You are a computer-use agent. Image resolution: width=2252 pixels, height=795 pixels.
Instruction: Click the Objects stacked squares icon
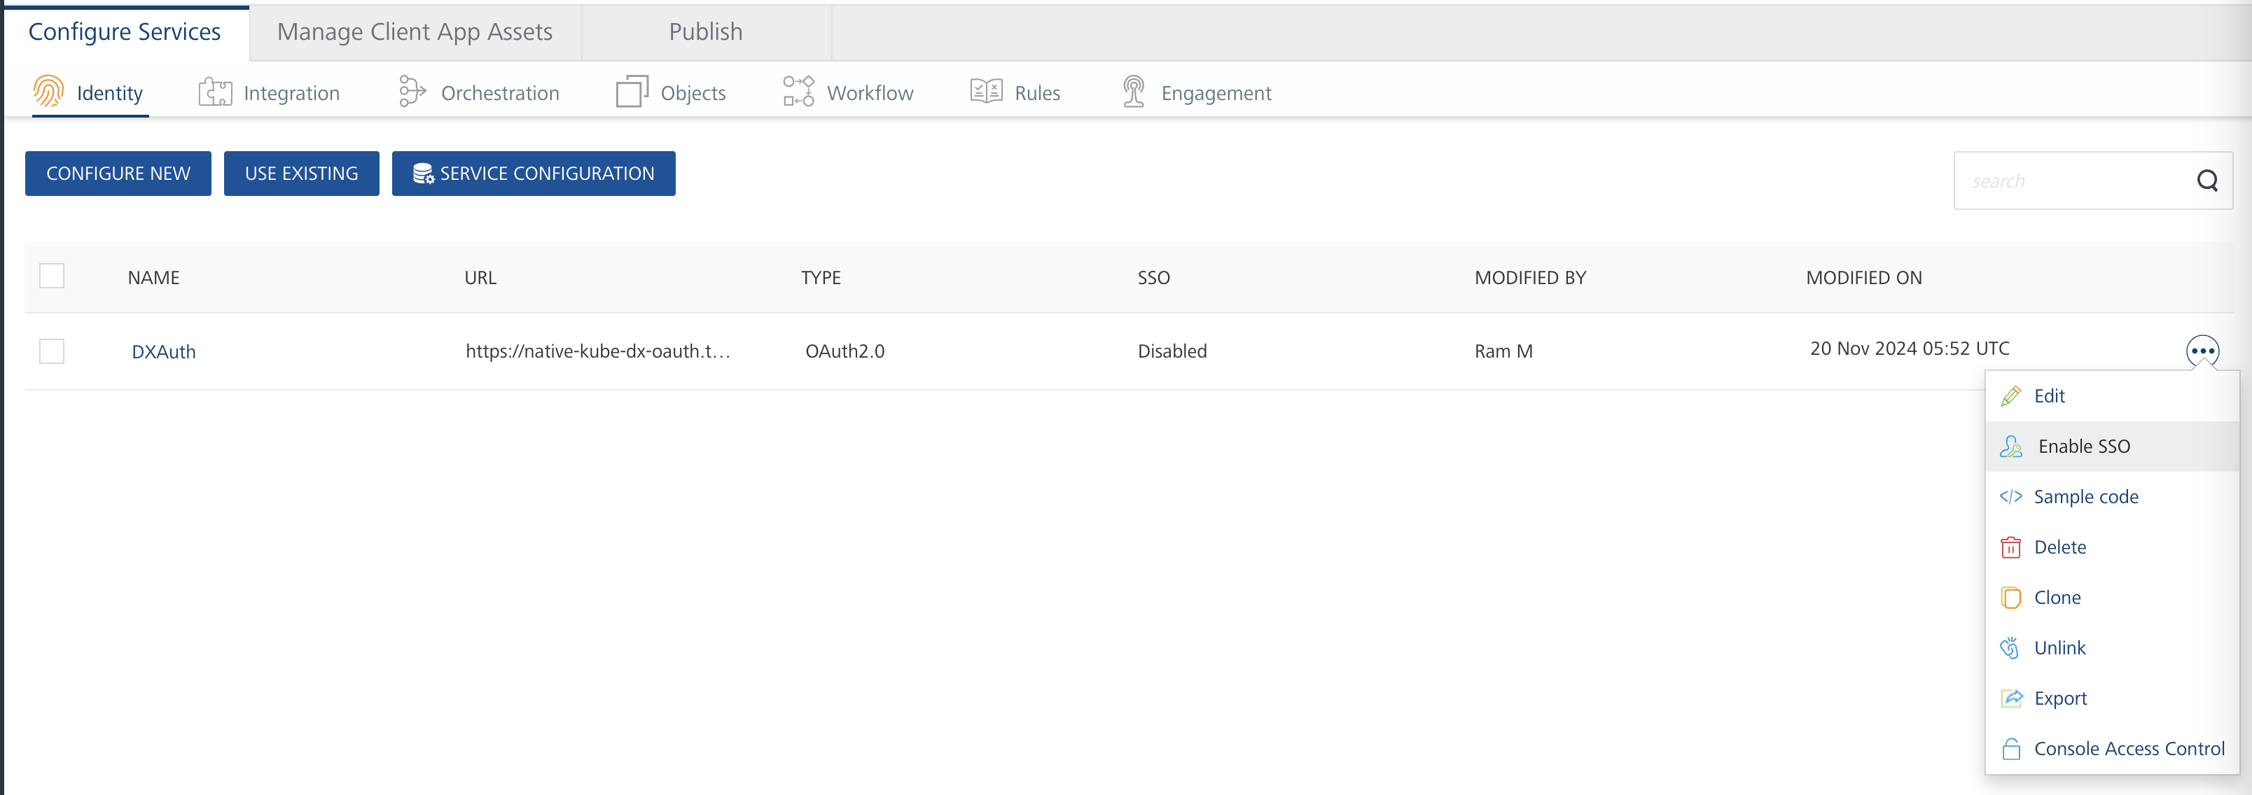(x=632, y=92)
